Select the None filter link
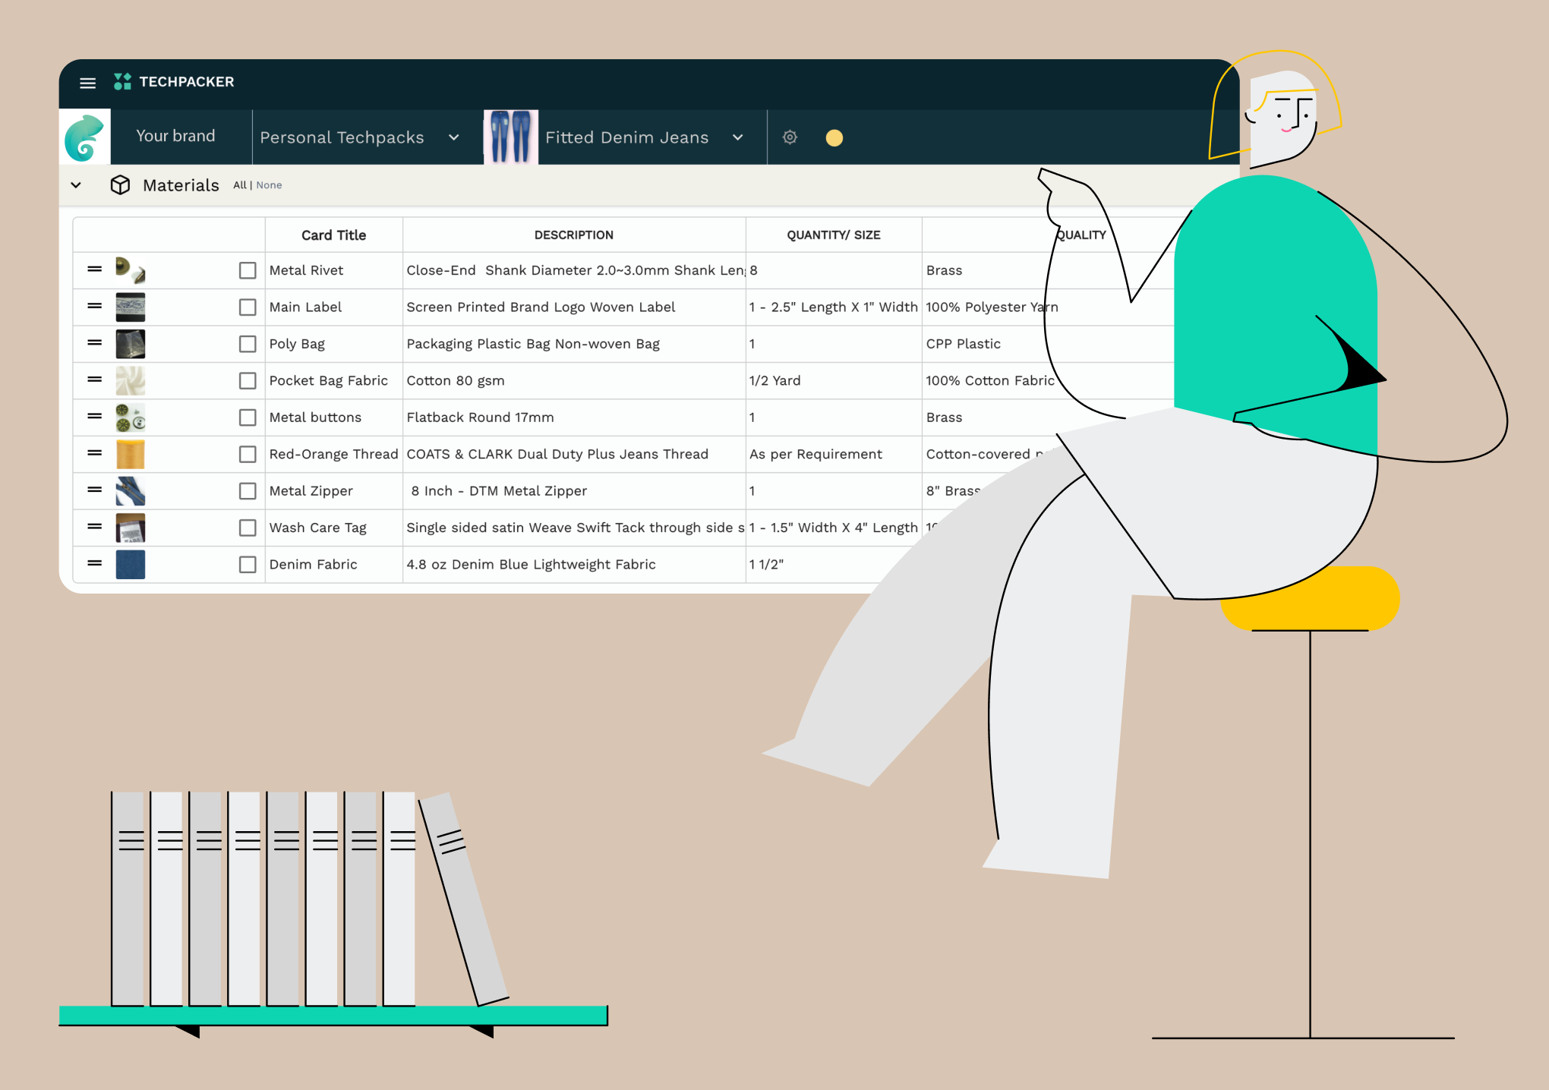The height and width of the screenshot is (1090, 1549). (270, 184)
